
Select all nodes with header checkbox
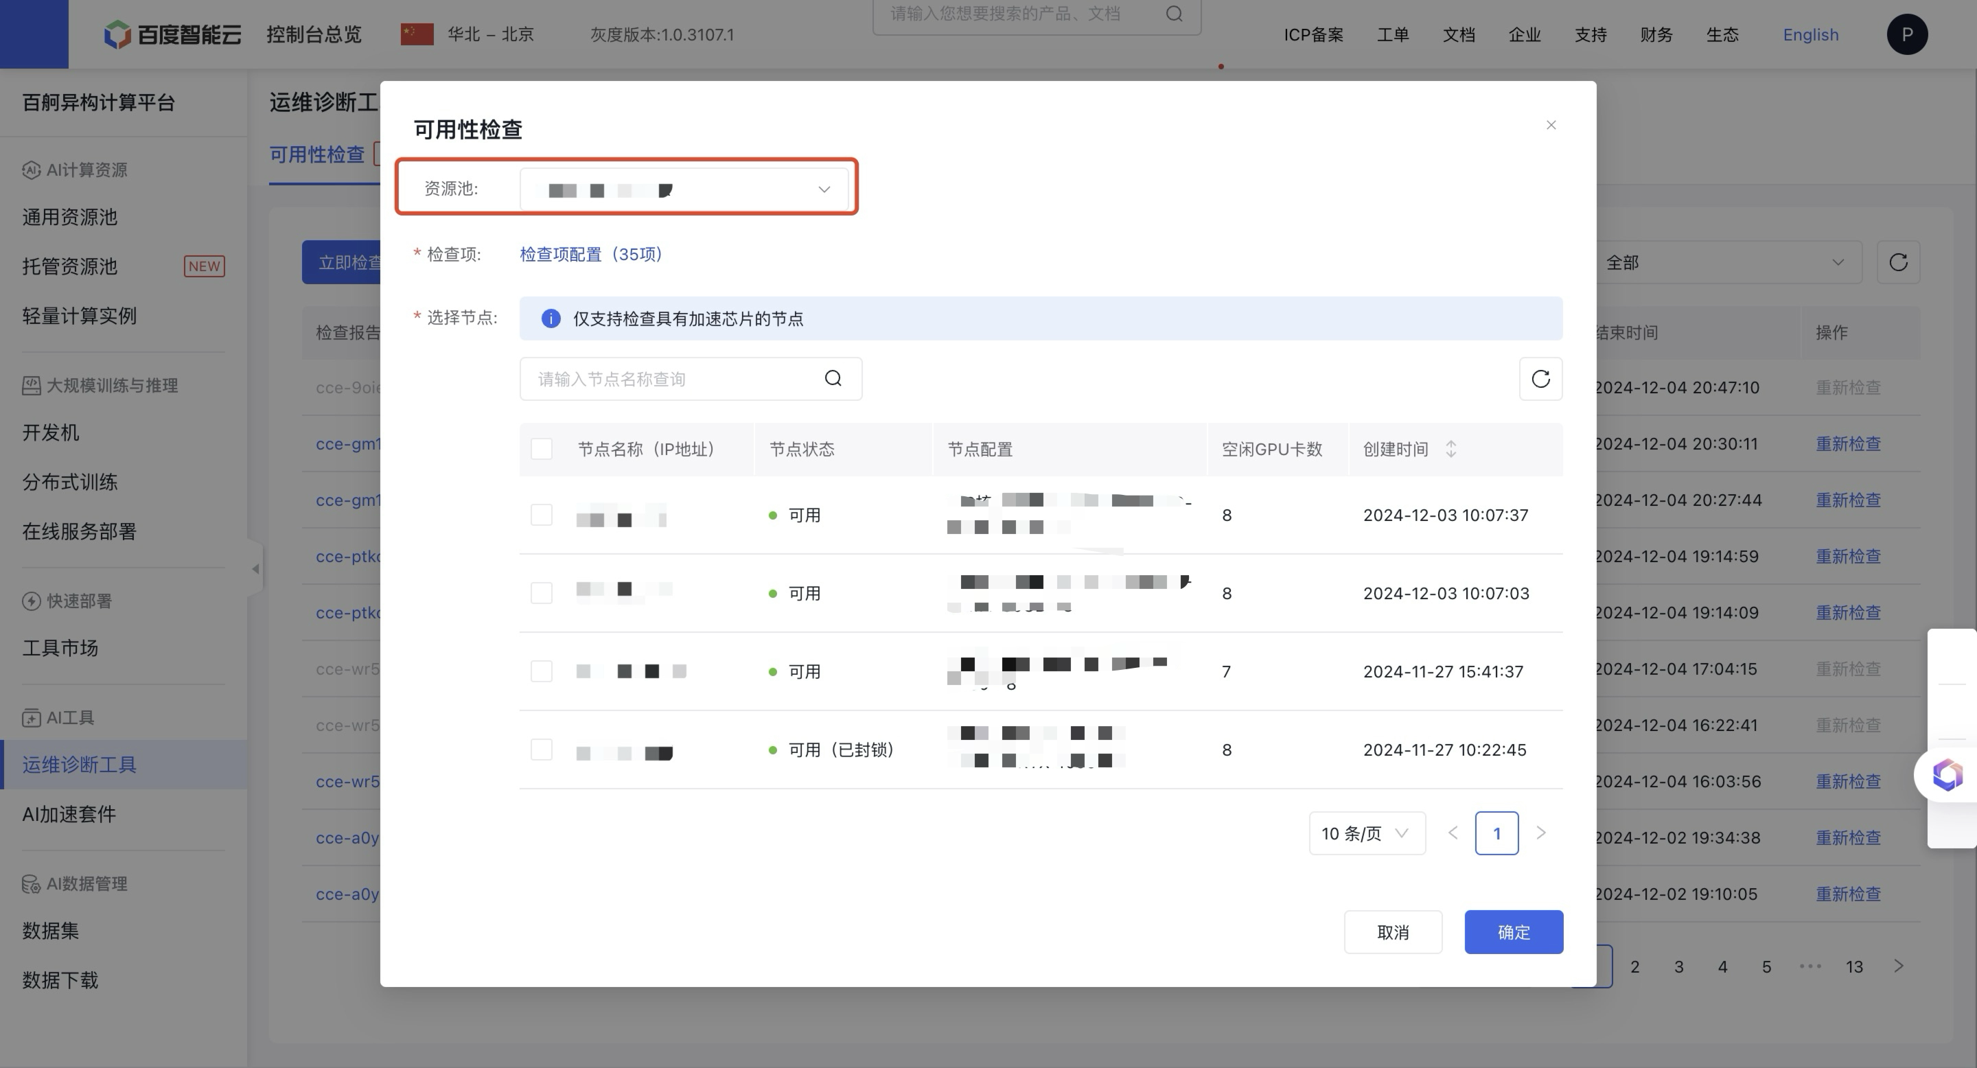(x=541, y=449)
